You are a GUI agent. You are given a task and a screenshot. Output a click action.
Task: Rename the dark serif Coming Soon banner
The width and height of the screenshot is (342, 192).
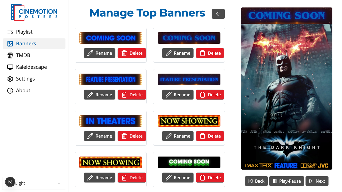tap(178, 53)
